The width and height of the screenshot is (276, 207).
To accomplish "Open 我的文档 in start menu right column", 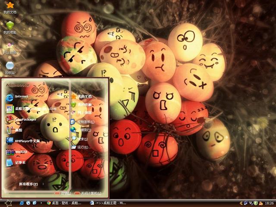I will click(x=82, y=97).
